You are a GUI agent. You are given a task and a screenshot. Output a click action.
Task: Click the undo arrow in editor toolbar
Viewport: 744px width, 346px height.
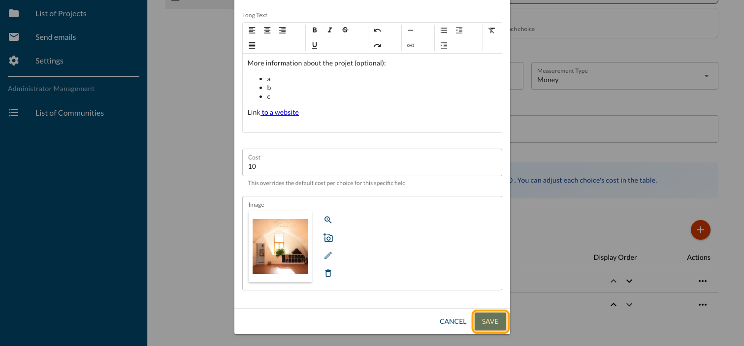377,30
